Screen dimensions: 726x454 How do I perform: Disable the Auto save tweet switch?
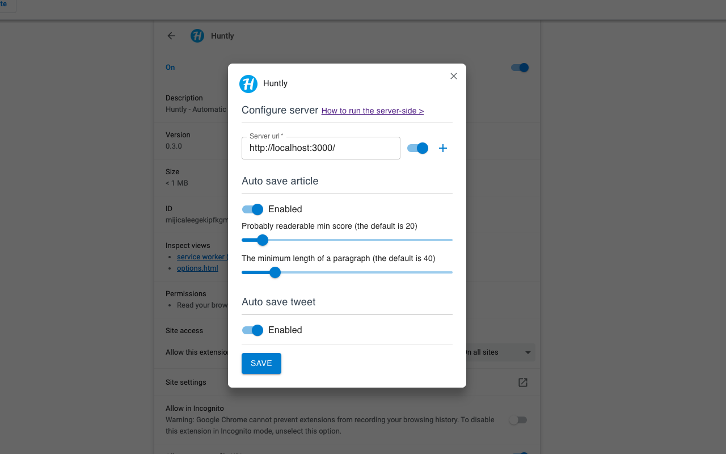pos(252,330)
